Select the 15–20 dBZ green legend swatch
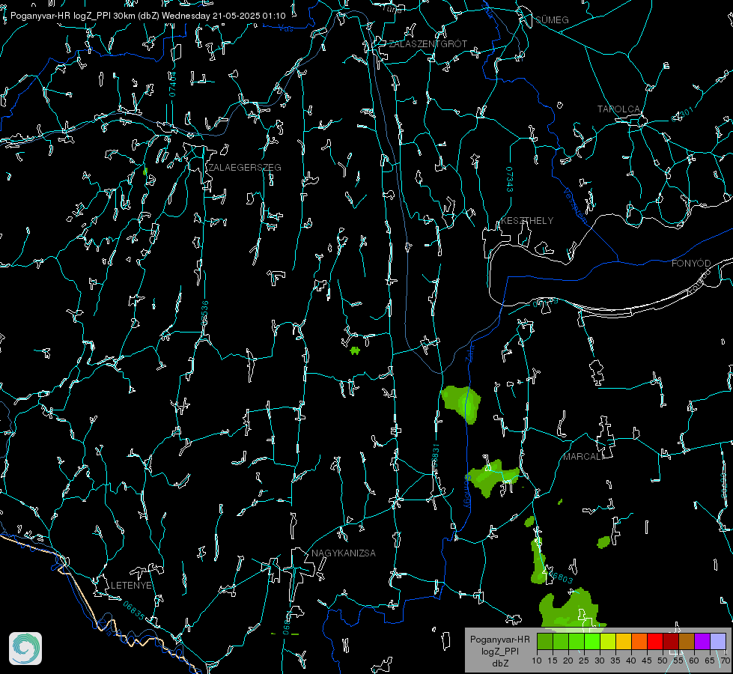 tap(561, 641)
